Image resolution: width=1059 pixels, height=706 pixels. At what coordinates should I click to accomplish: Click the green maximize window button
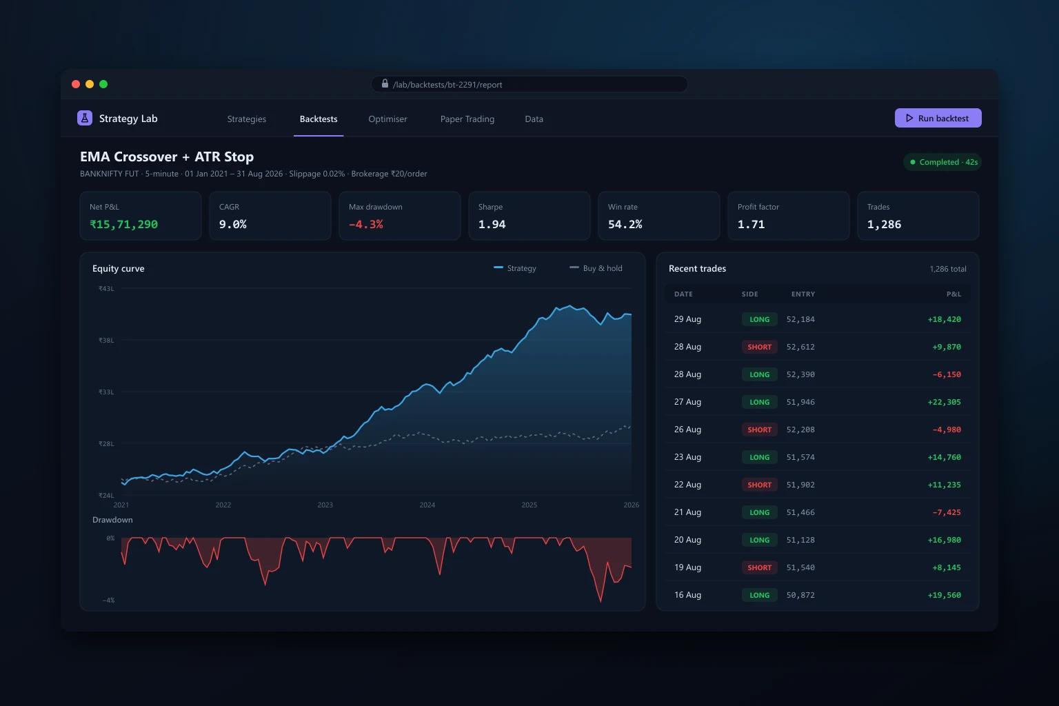103,84
